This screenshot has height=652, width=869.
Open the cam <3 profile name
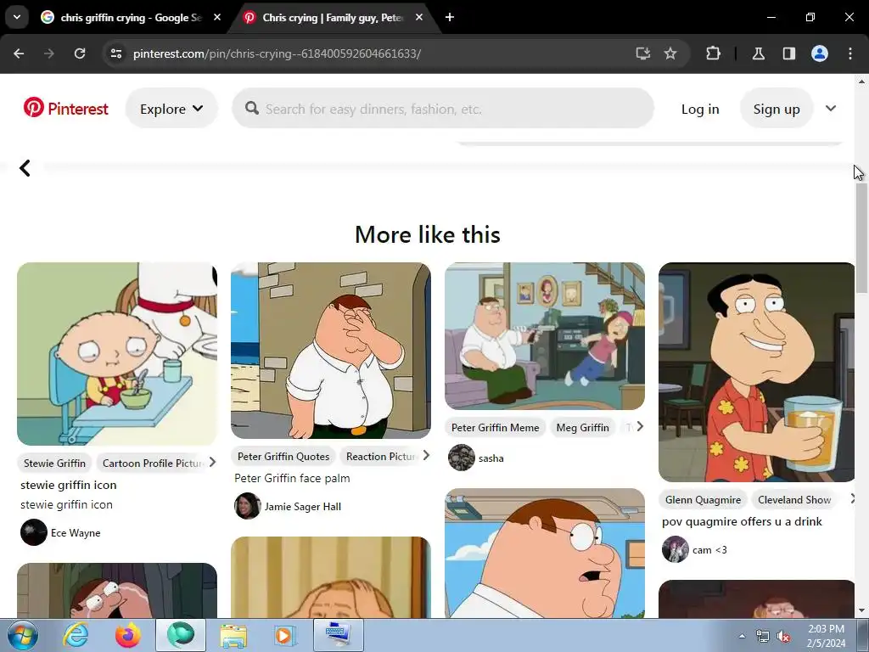(709, 549)
